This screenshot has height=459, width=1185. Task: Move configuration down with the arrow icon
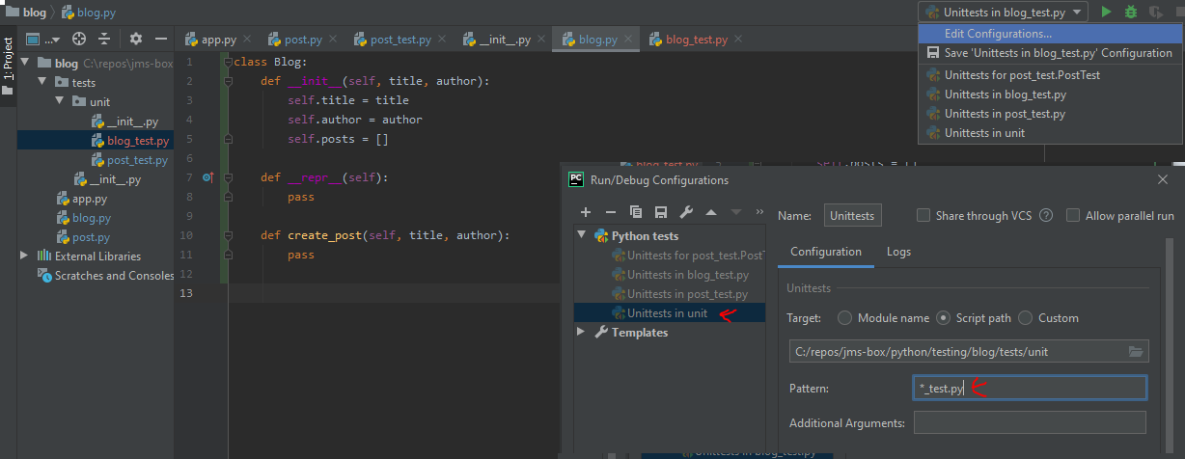pos(735,212)
